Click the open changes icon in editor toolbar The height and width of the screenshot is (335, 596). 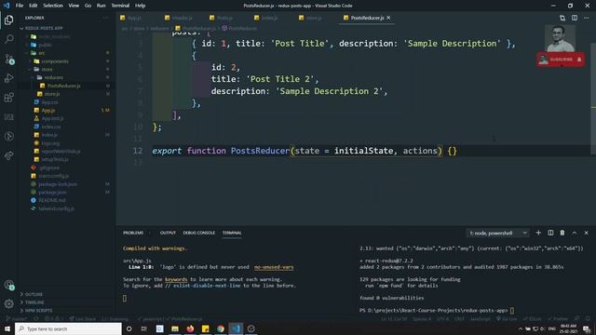coord(562,18)
